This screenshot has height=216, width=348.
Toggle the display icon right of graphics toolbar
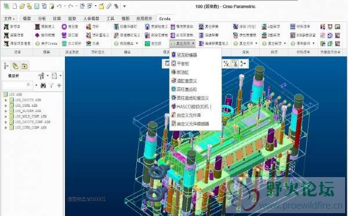click(243, 64)
